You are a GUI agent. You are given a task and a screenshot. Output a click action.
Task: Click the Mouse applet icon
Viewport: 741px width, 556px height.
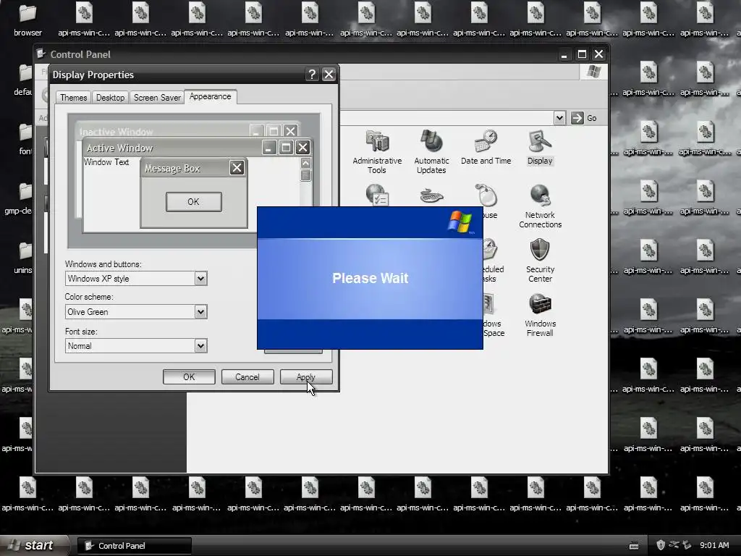click(486, 195)
